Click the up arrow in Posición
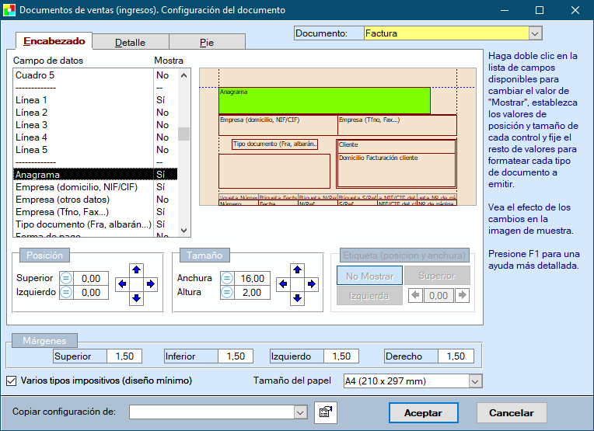Screen dimensions: 594x431 pos(136,270)
